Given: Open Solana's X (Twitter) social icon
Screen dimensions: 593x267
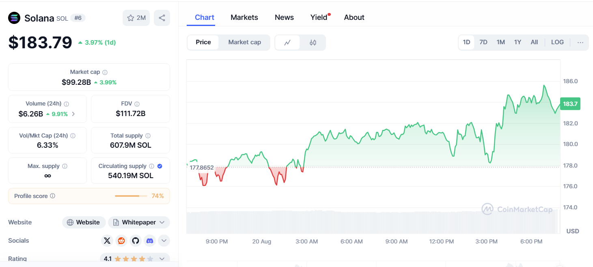Looking at the screenshot, I should tap(107, 240).
